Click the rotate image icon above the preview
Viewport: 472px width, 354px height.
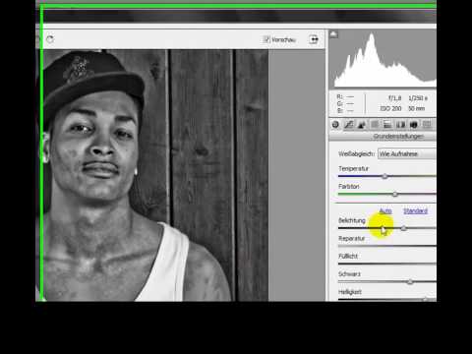pyautogui.click(x=50, y=39)
